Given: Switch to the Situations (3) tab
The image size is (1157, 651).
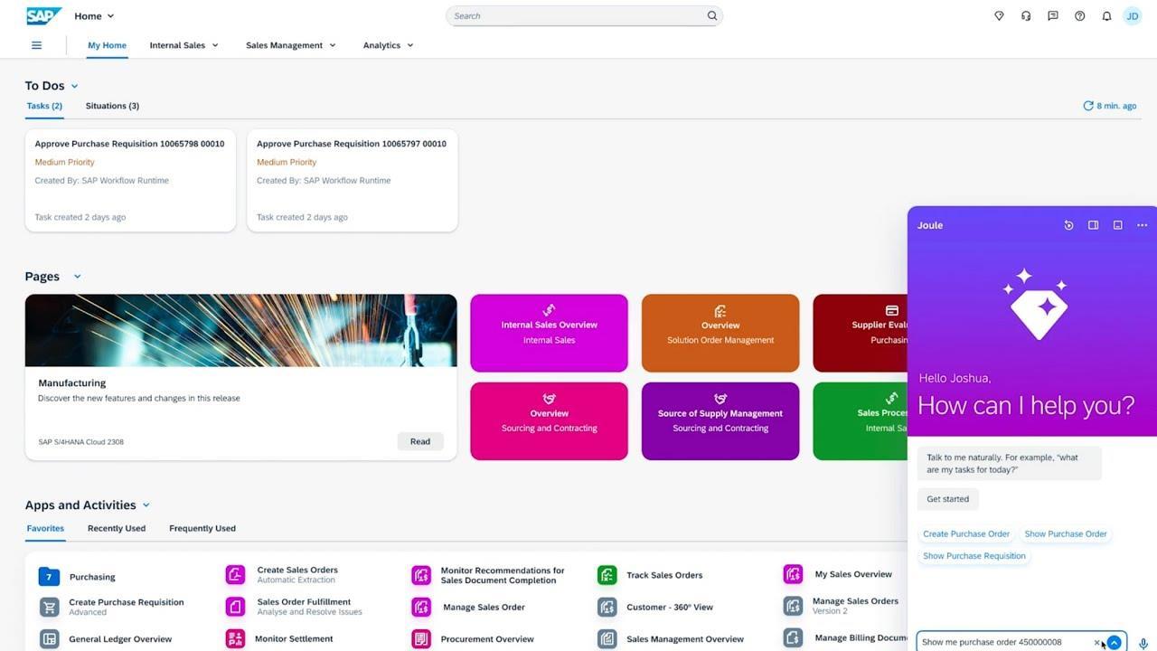Looking at the screenshot, I should coord(112,106).
